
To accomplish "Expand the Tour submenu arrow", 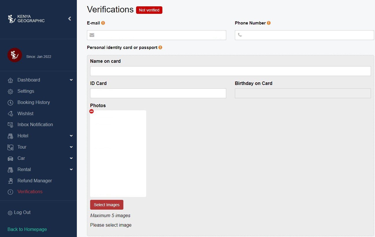I will (71, 147).
